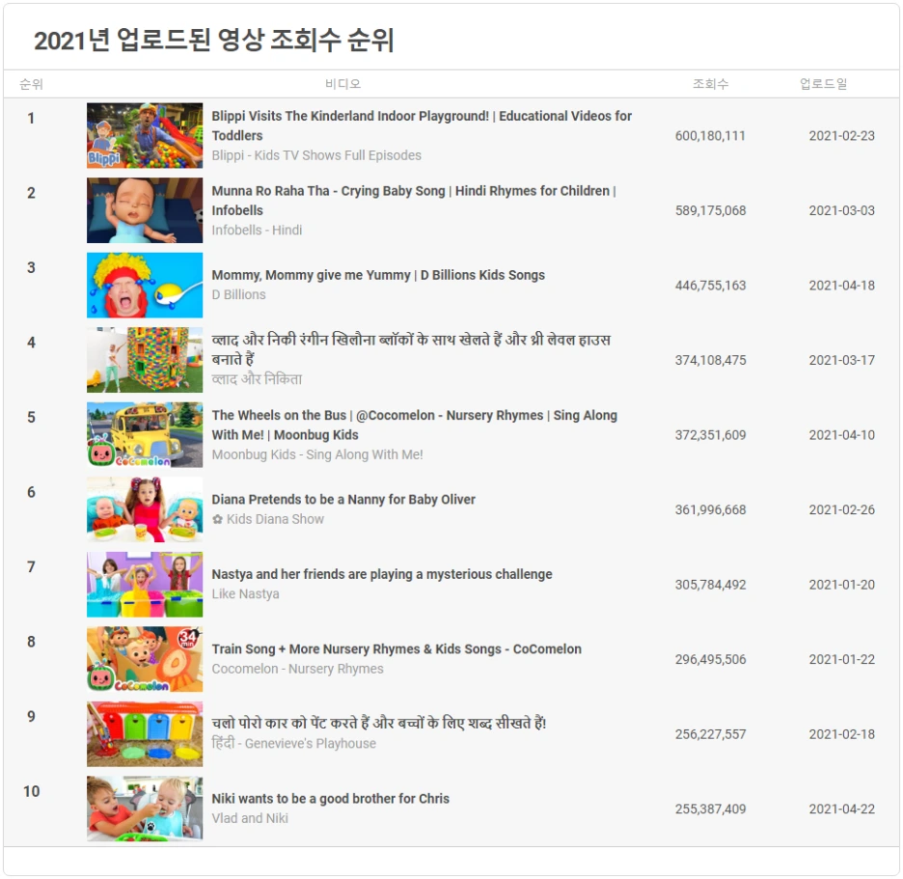Viewport: 903px width, 879px height.
Task: Click the upload date 2021-02-26
Action: (841, 510)
